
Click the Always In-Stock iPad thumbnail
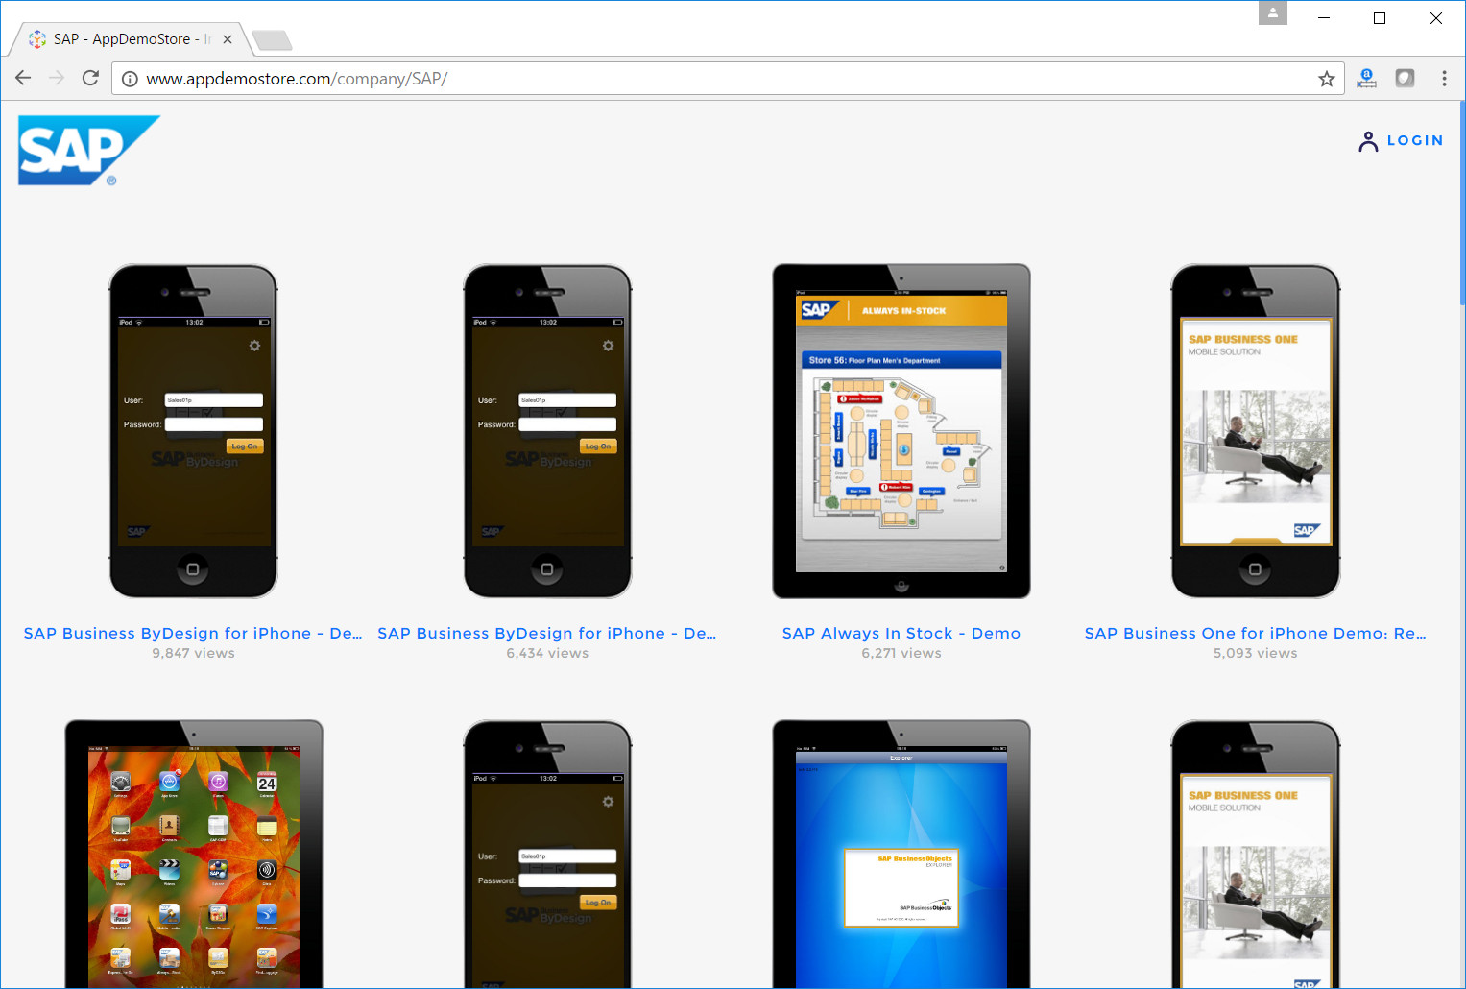tap(901, 431)
